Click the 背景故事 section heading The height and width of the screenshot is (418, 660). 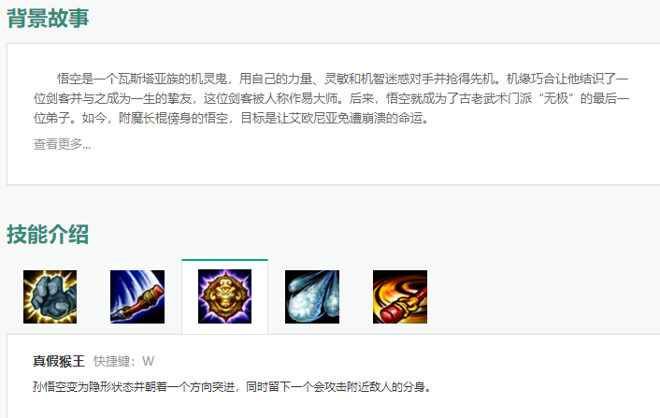(x=48, y=19)
